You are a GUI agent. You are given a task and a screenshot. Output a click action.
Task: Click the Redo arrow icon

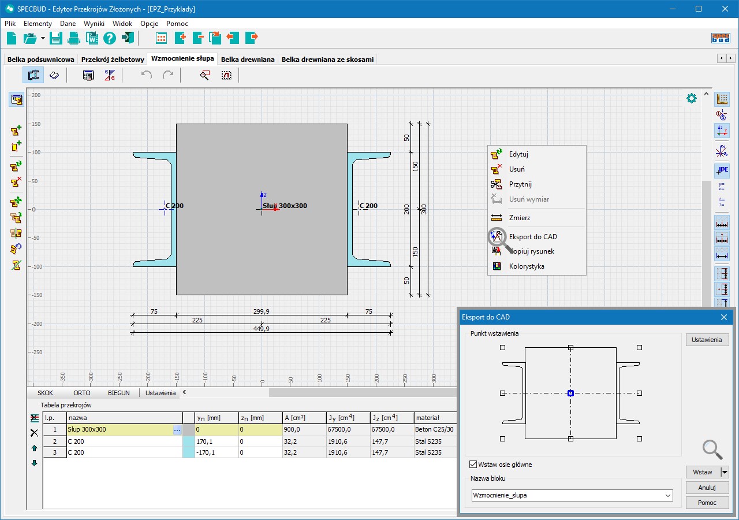pos(168,75)
